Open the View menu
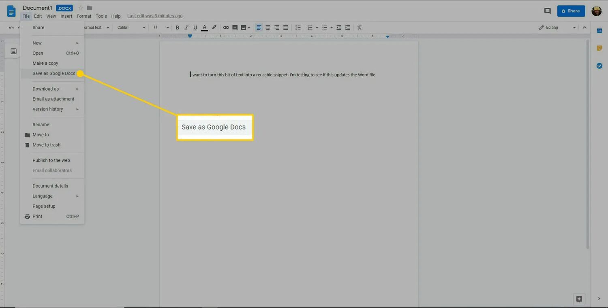The width and height of the screenshot is (608, 308). click(51, 16)
